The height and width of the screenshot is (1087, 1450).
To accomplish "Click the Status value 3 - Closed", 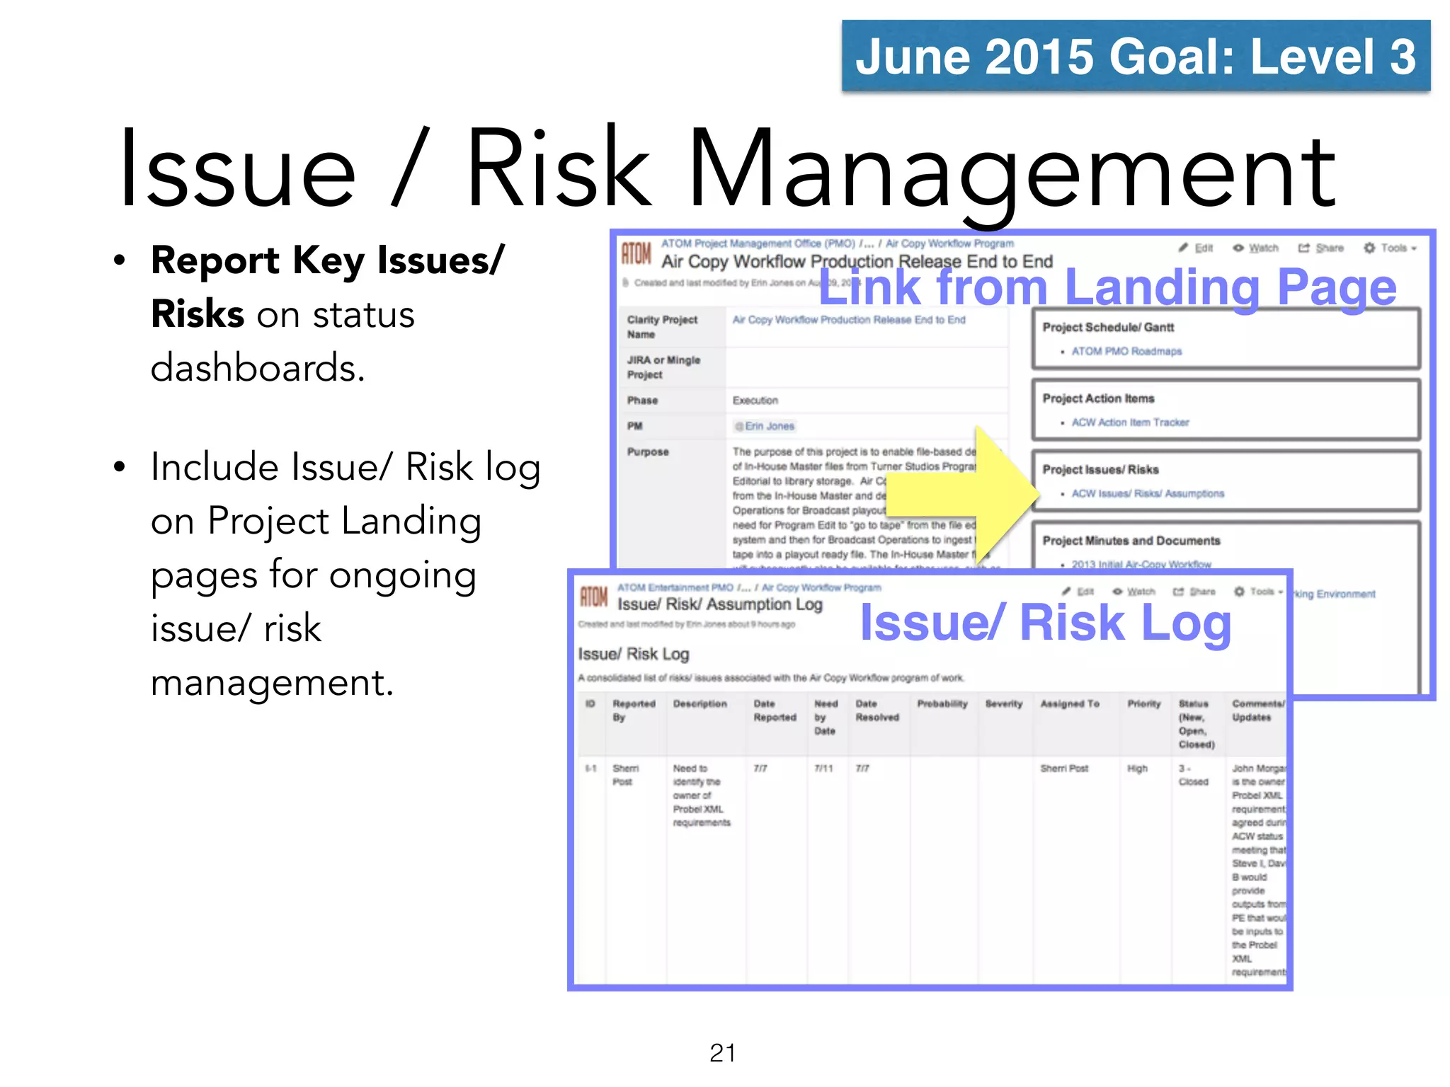I will (1193, 775).
